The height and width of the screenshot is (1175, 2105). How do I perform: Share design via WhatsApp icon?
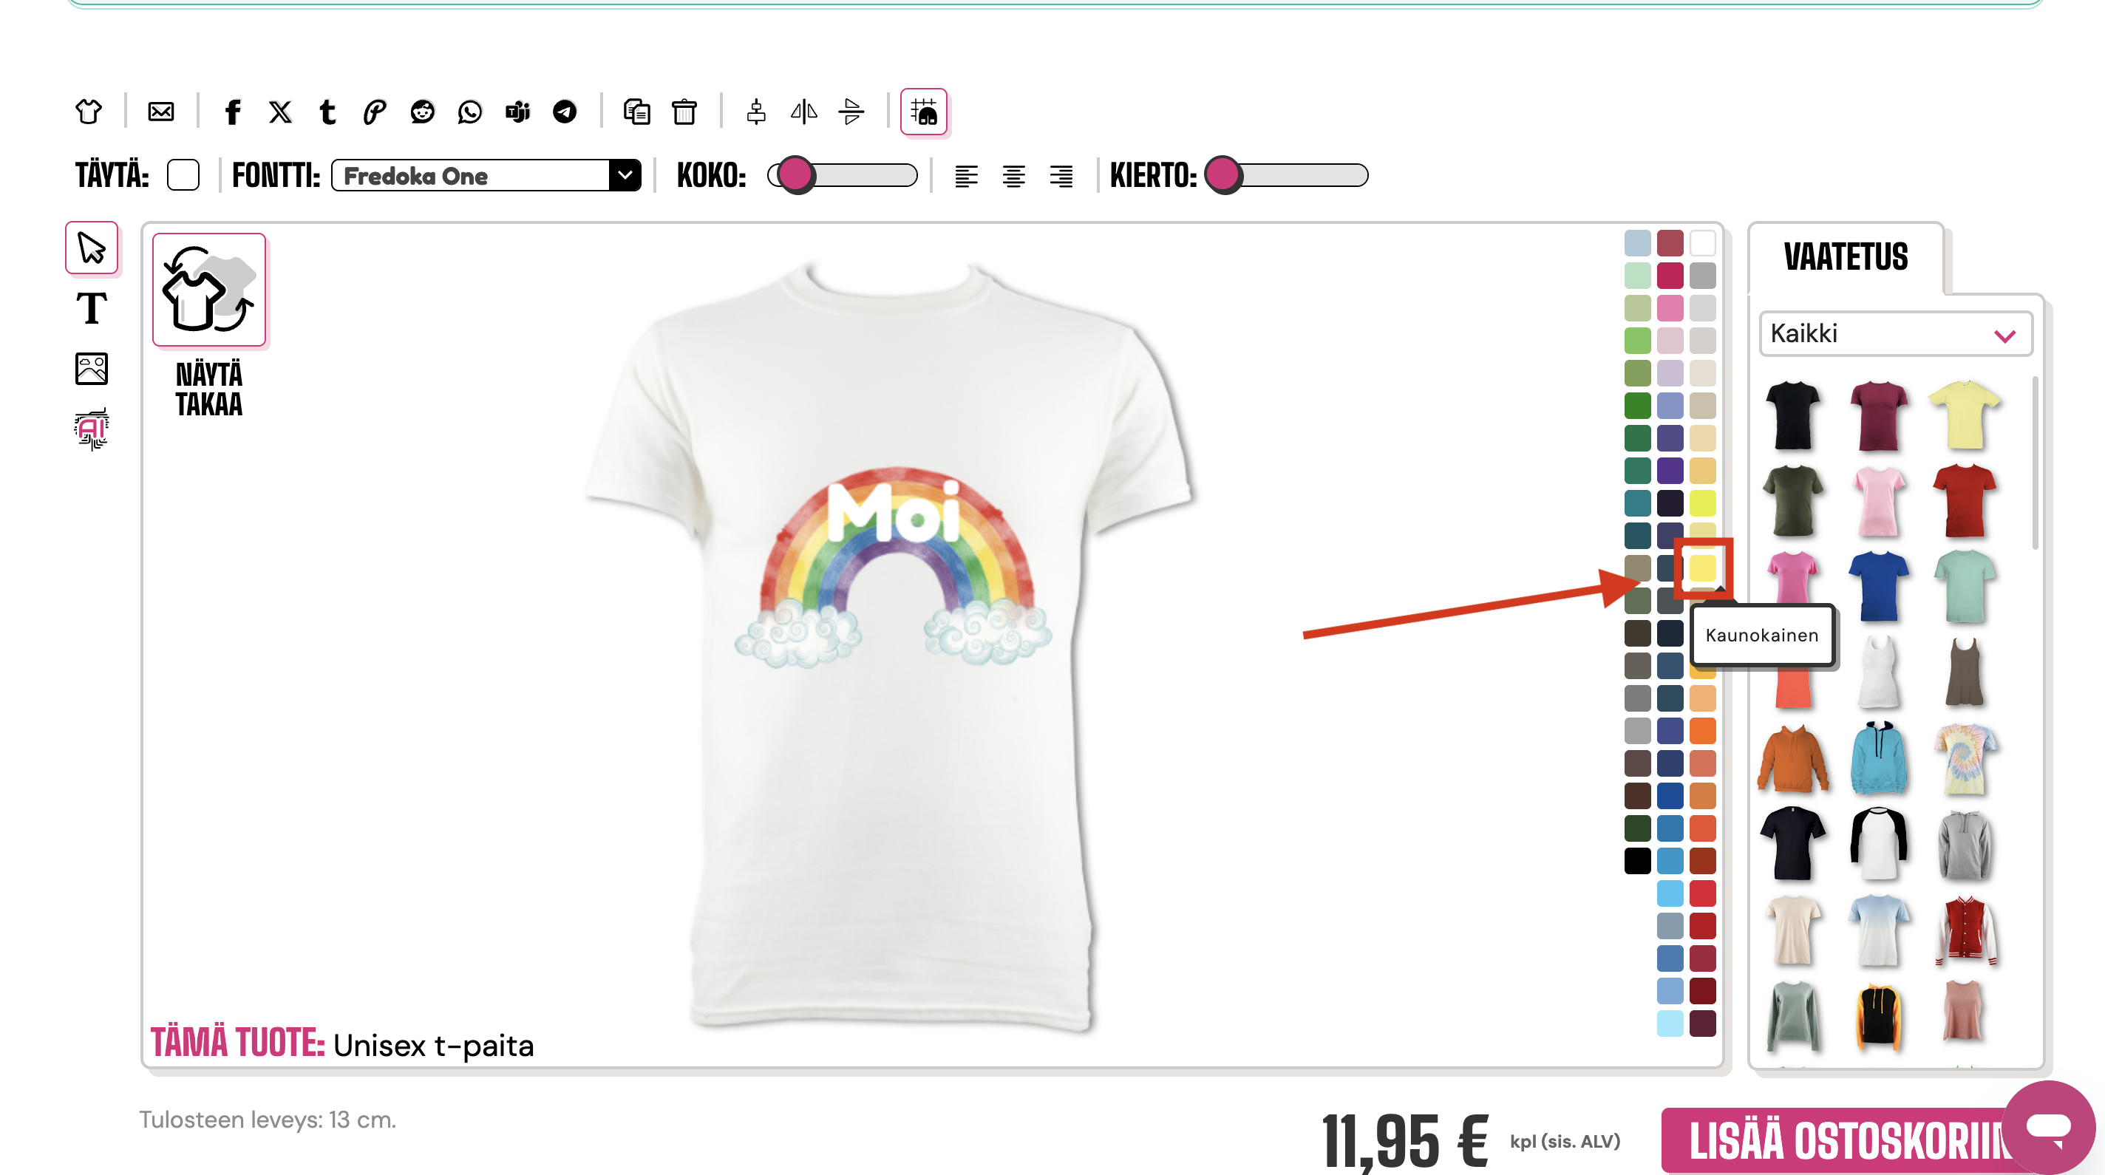(470, 111)
